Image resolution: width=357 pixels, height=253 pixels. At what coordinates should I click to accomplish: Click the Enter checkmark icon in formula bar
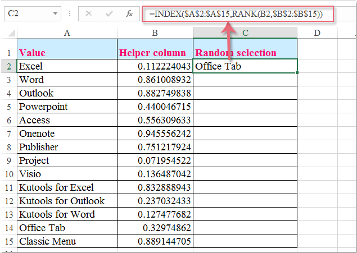tap(109, 14)
